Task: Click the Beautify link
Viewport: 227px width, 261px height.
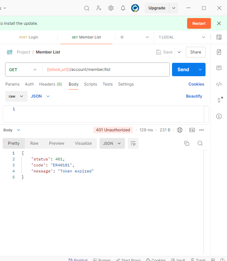Action: (x=194, y=96)
